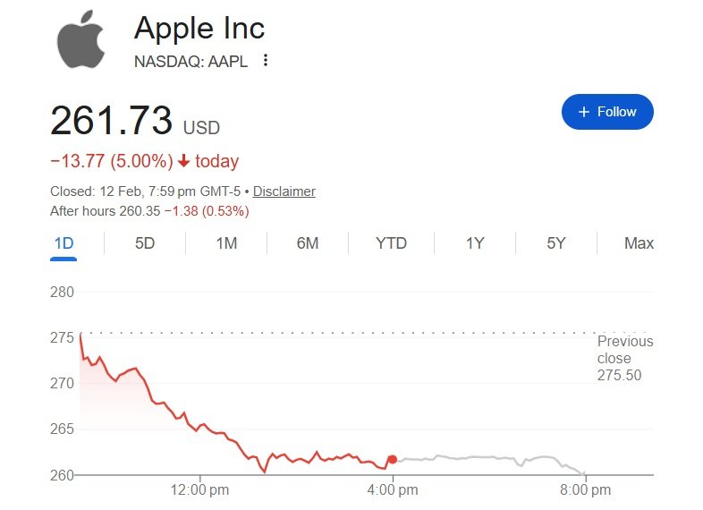Image resolution: width=703 pixels, height=510 pixels.
Task: Click the Follow button
Action: 607,112
